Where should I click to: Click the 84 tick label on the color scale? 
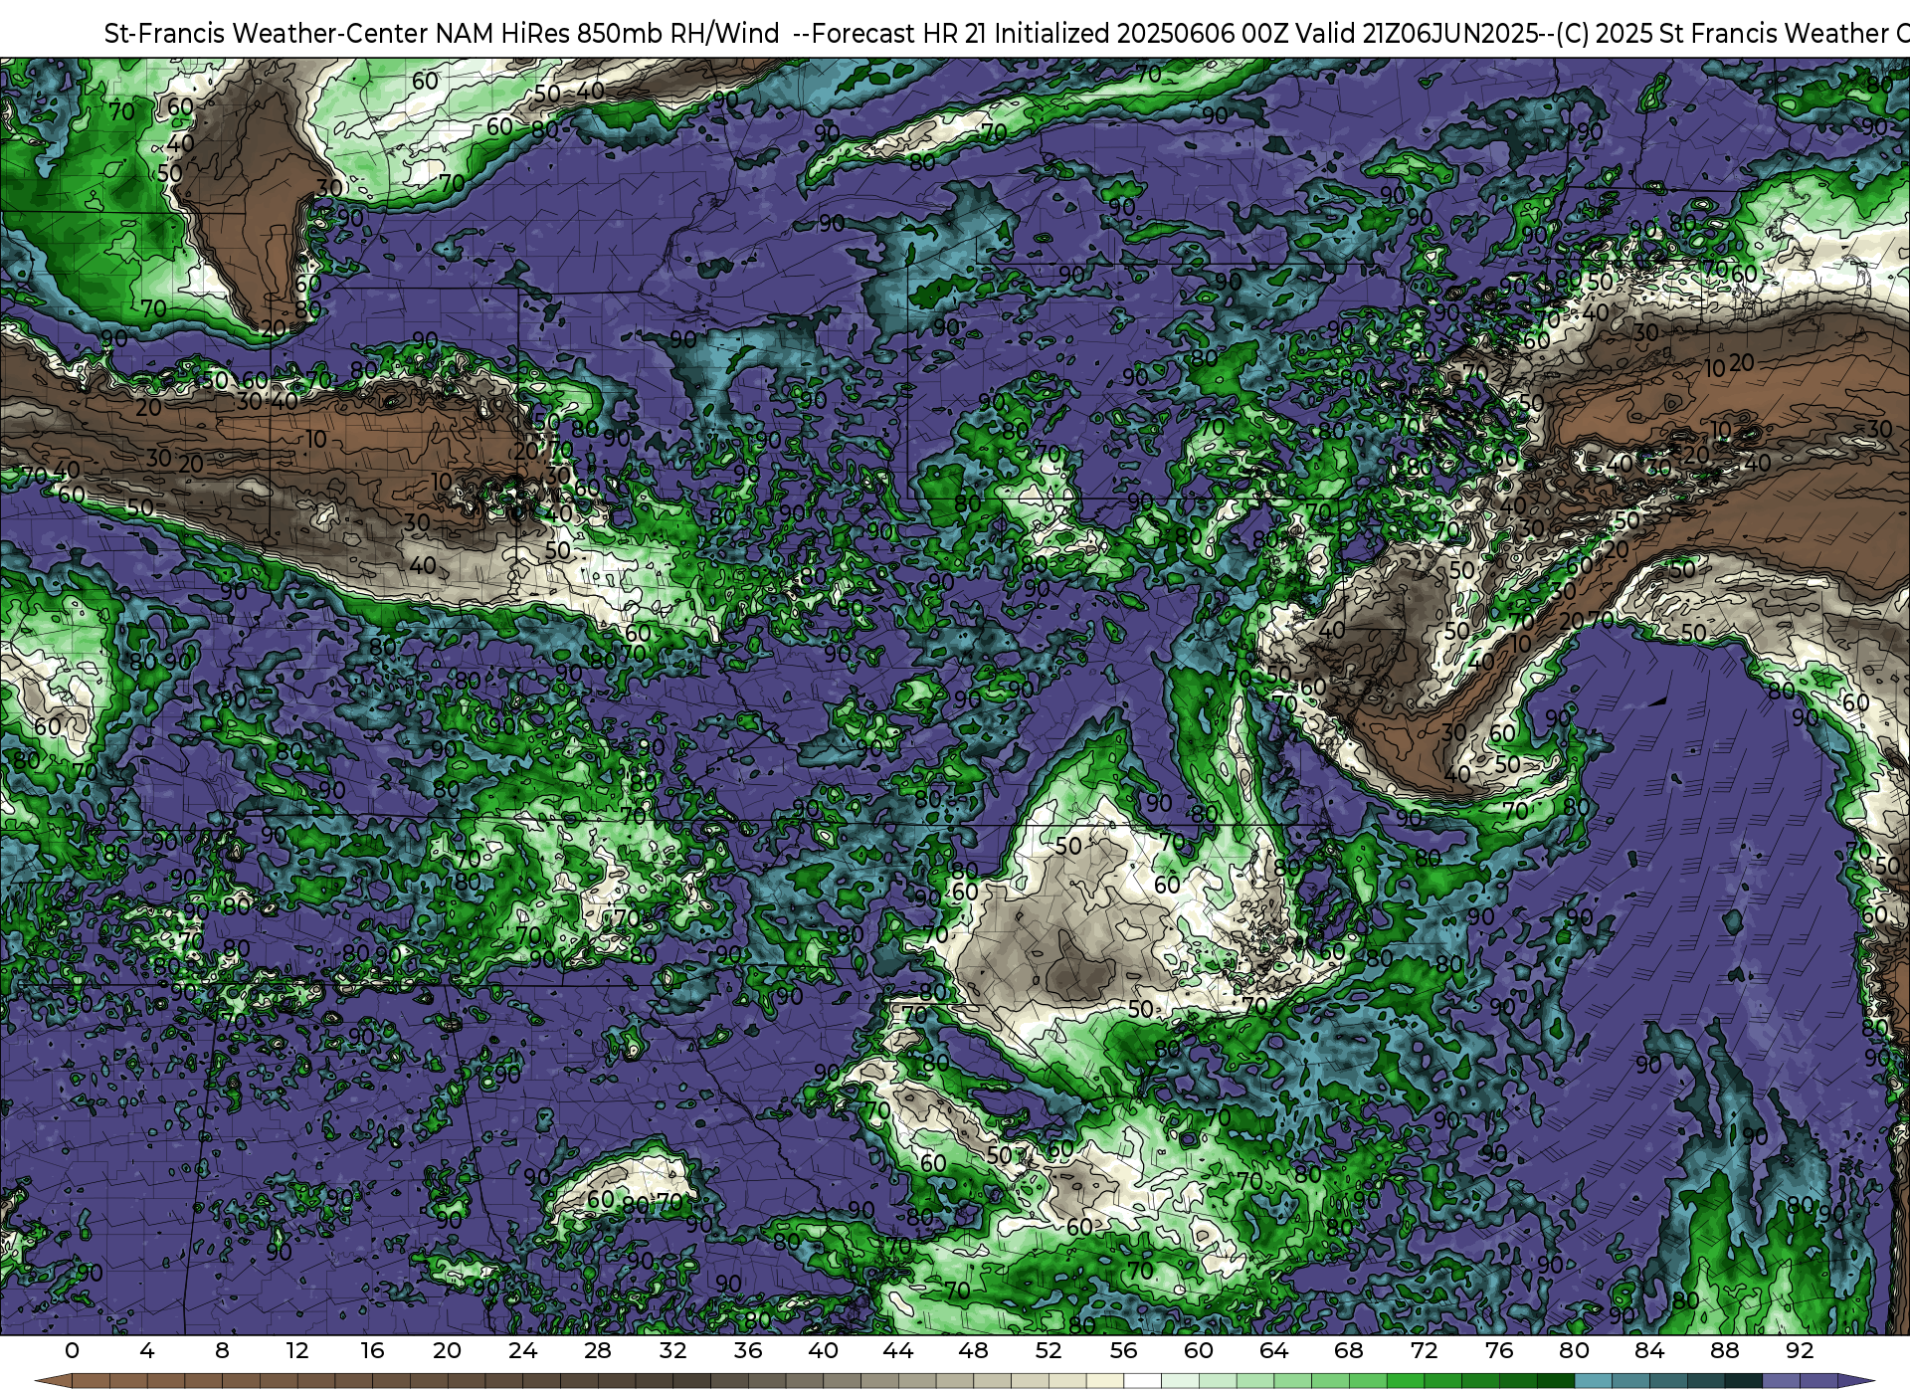[x=1649, y=1350]
